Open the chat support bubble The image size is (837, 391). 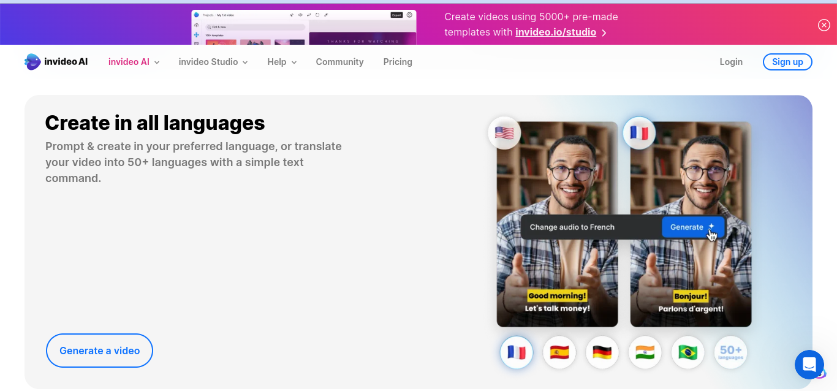coord(809,365)
